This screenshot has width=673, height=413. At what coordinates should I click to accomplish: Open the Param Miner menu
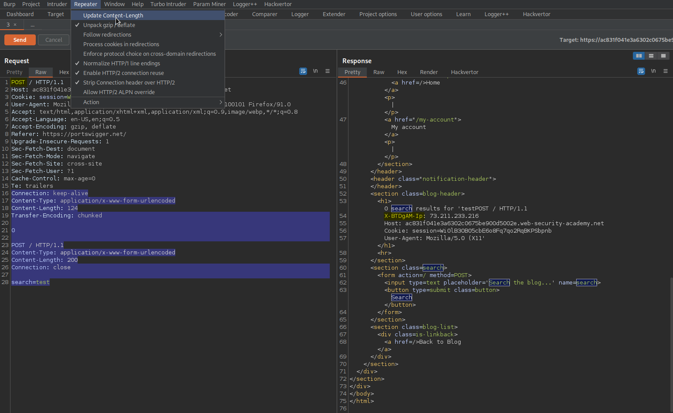click(209, 4)
